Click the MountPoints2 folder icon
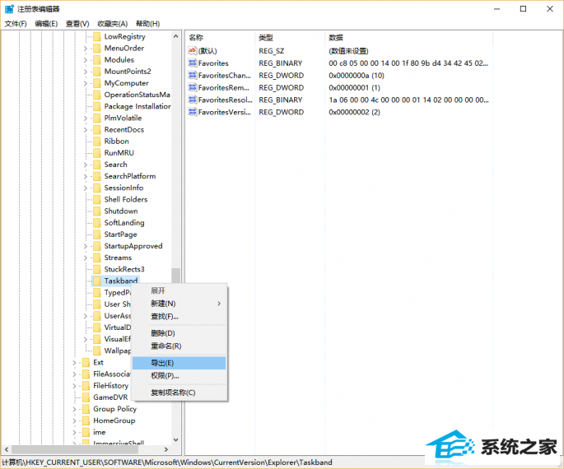The height and width of the screenshot is (469, 564). (97, 72)
